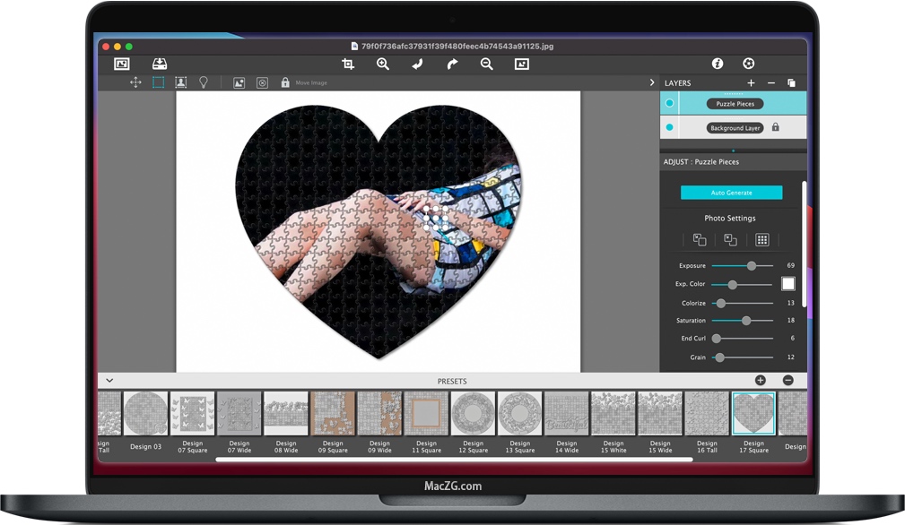Viewport: 905px width, 525px height.
Task: Click the Undo arrow icon
Action: tap(418, 64)
